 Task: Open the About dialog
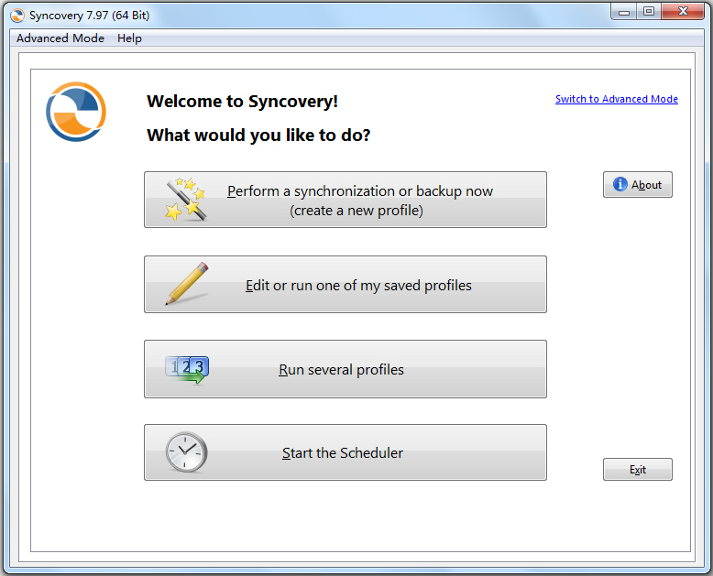(x=638, y=184)
